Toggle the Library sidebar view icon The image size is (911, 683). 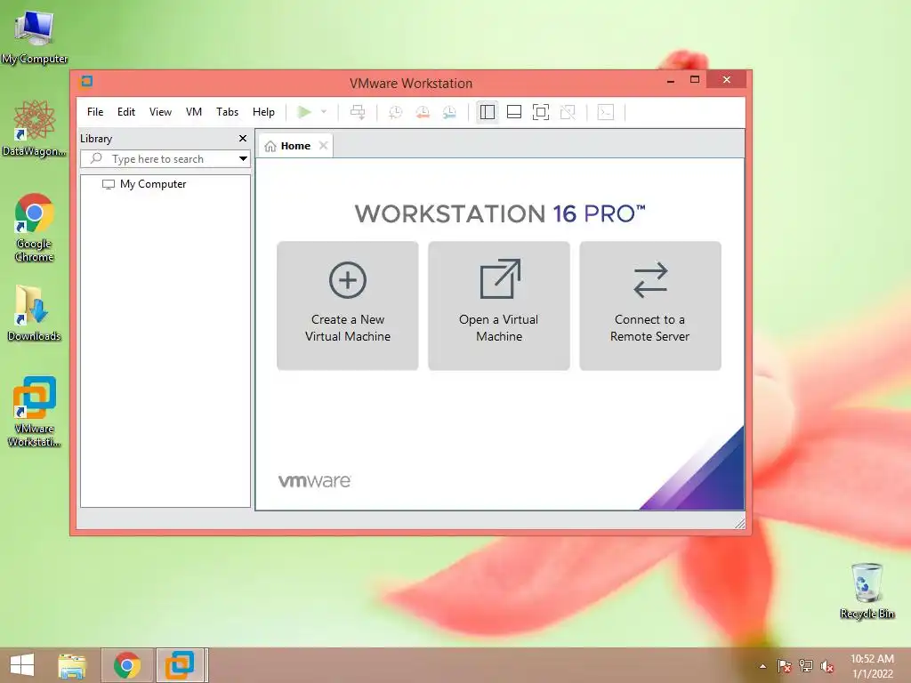[488, 112]
